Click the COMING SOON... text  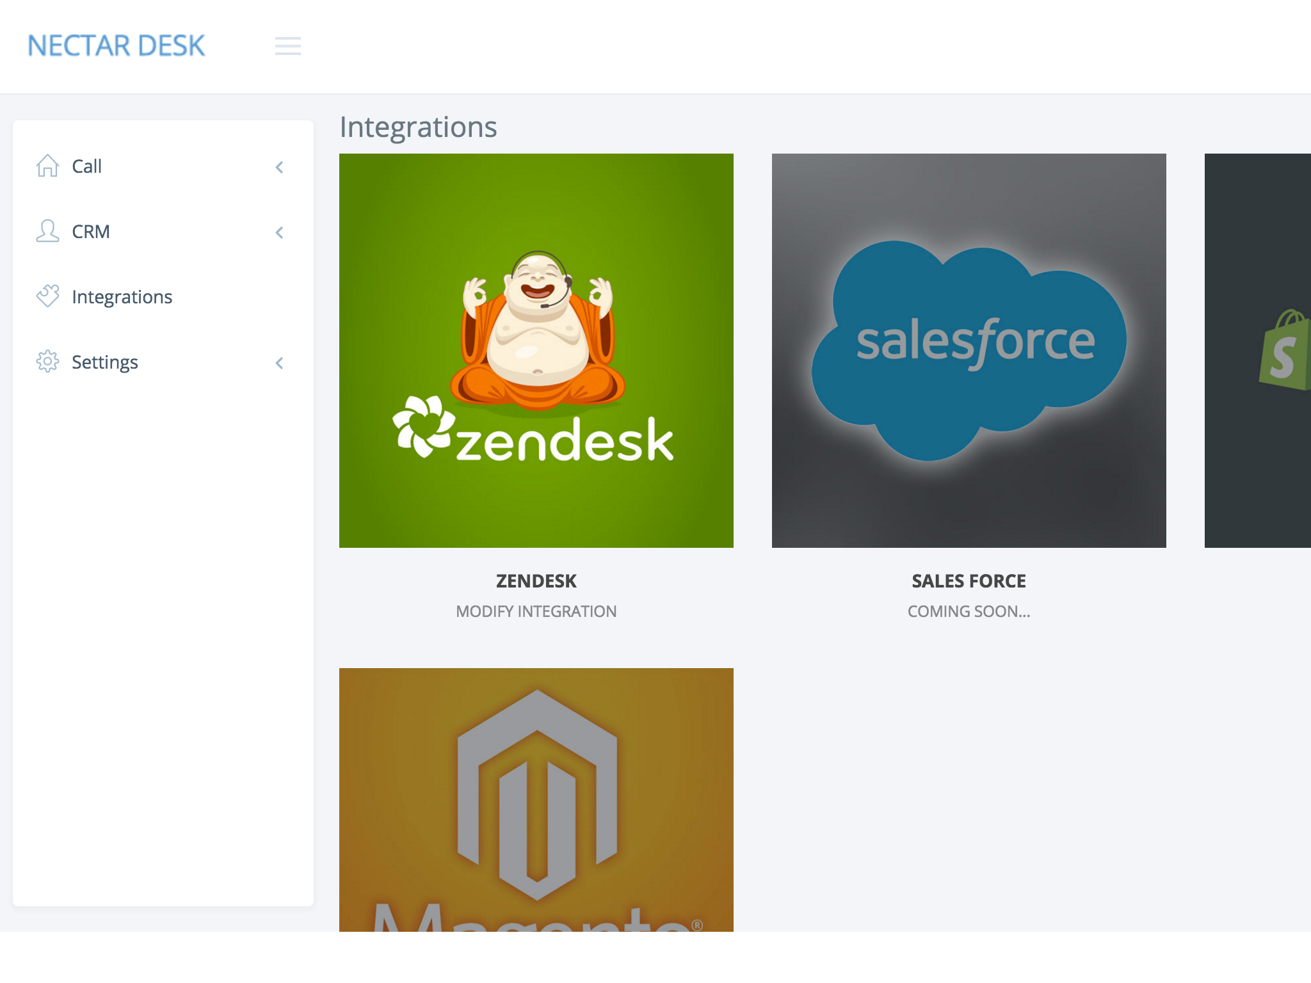969,611
